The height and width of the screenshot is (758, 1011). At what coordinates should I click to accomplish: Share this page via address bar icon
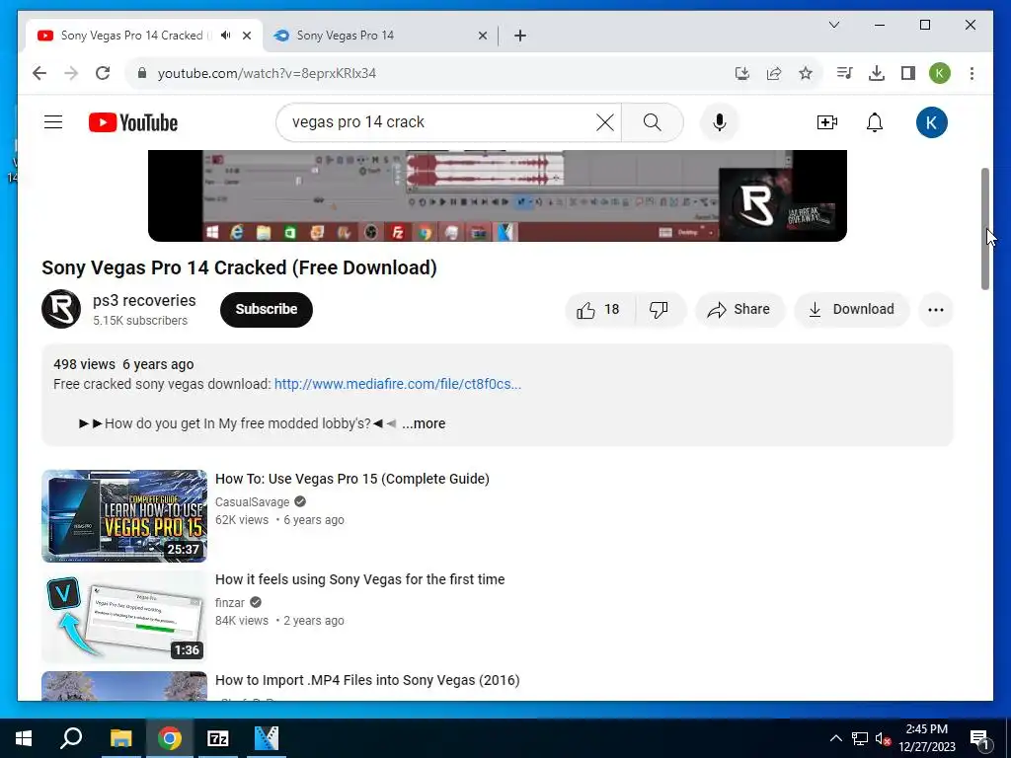pyautogui.click(x=774, y=73)
